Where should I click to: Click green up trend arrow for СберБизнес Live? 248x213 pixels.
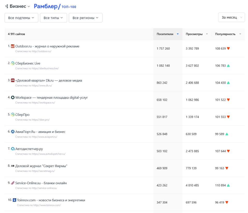click(x=228, y=66)
